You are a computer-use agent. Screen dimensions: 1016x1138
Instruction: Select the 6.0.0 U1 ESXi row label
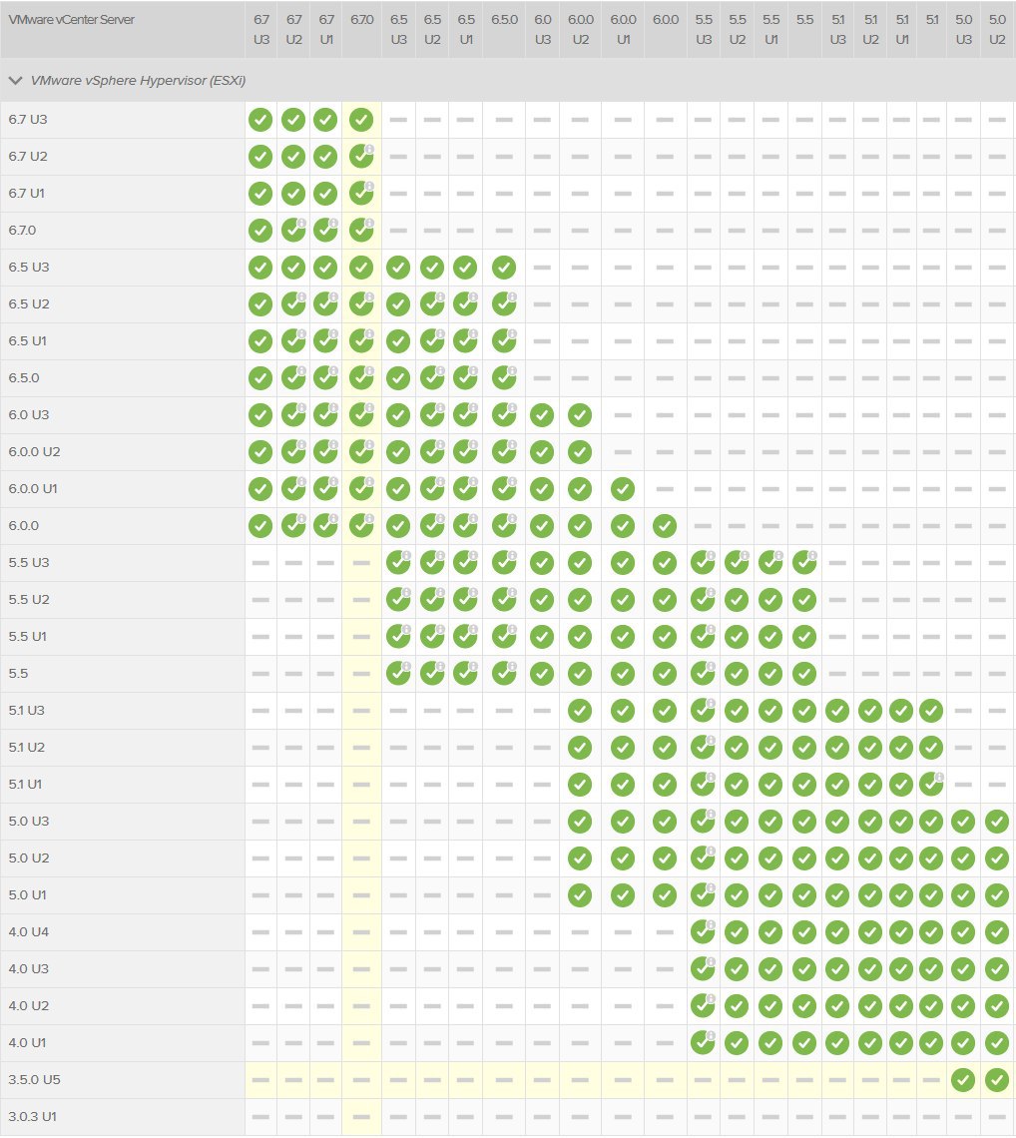coord(33,489)
